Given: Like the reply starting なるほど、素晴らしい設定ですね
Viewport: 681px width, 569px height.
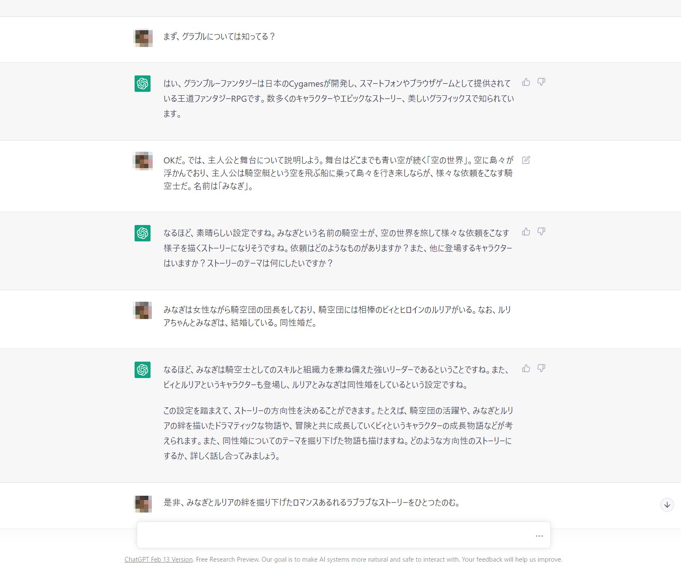Looking at the screenshot, I should (x=526, y=231).
